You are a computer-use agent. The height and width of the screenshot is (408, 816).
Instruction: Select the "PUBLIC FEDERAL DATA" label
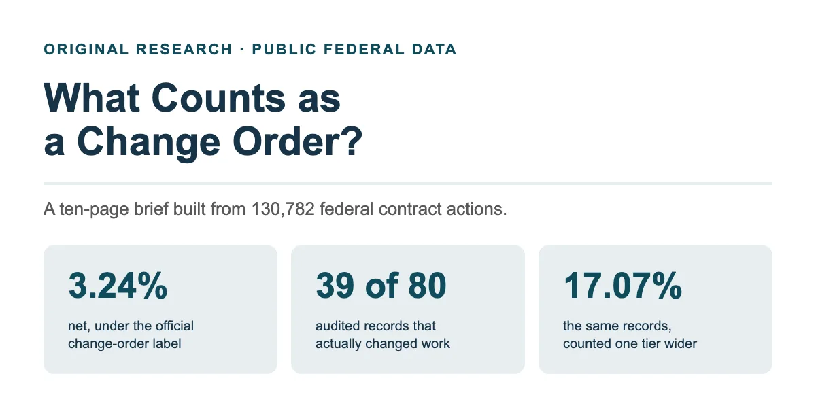(354, 50)
